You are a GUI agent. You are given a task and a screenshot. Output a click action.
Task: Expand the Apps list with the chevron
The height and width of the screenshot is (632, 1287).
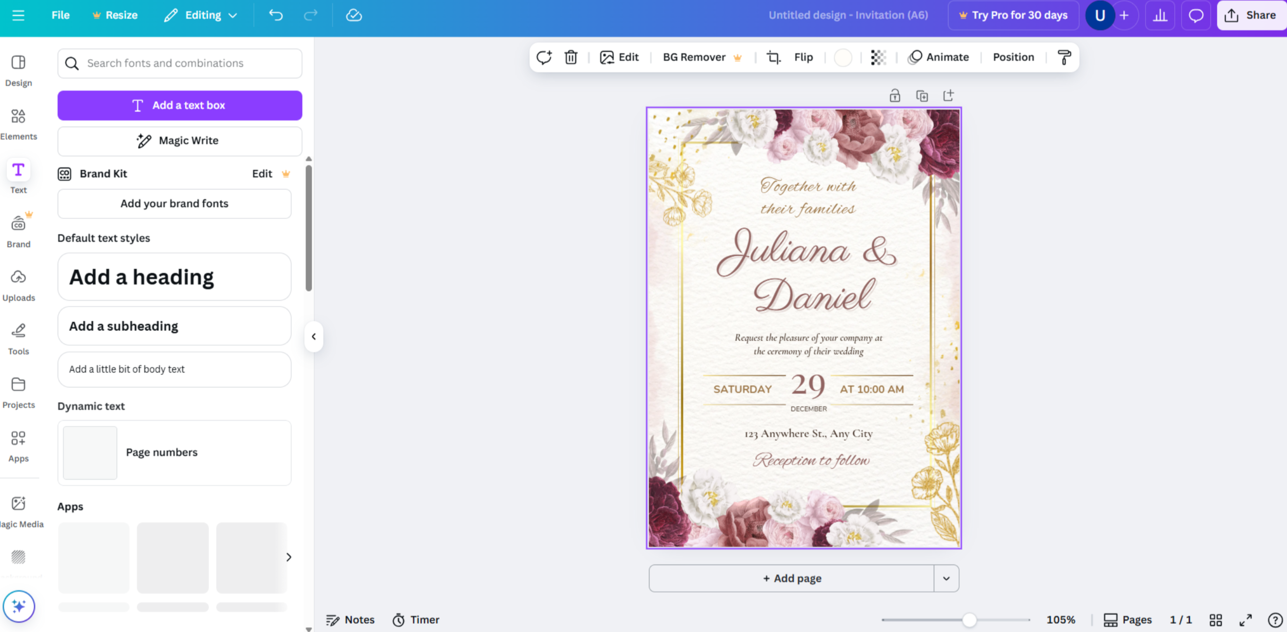pyautogui.click(x=288, y=557)
